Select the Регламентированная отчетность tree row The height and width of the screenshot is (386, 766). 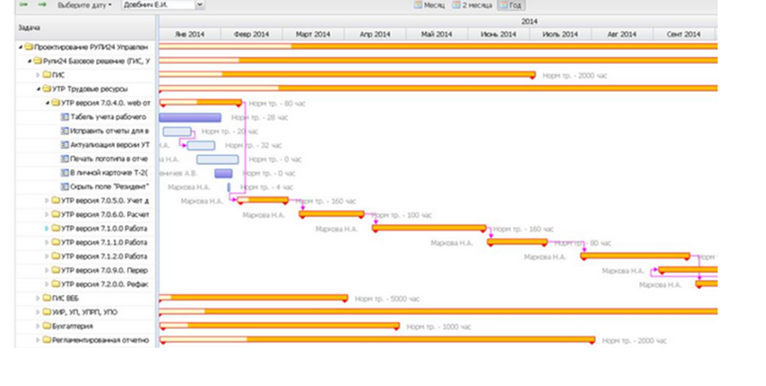coord(85,340)
